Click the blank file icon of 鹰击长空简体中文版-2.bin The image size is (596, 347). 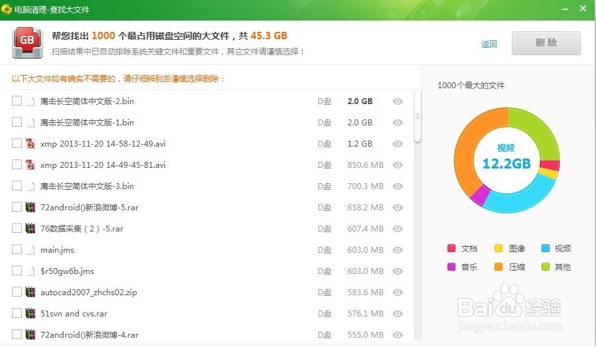tap(30, 102)
